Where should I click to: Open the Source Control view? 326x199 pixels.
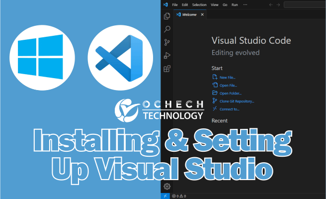click(167, 42)
